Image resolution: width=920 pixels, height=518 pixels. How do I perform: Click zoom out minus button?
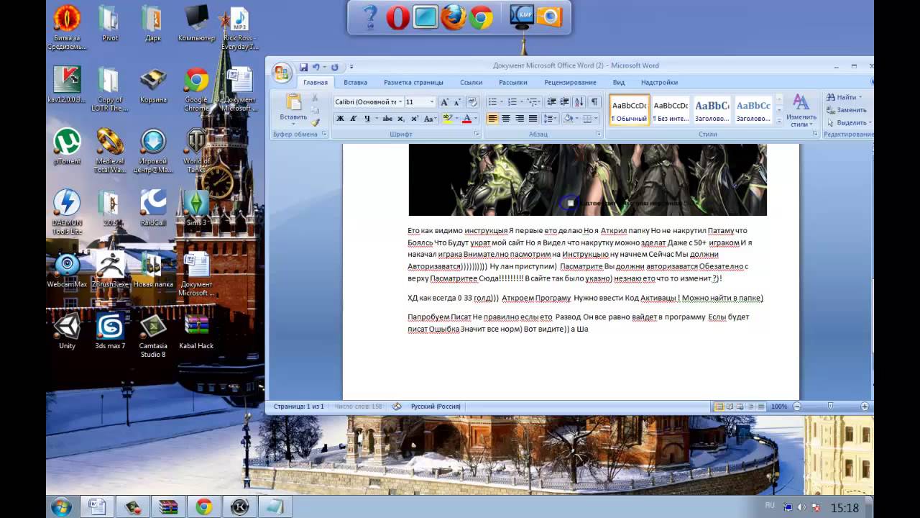tap(796, 406)
